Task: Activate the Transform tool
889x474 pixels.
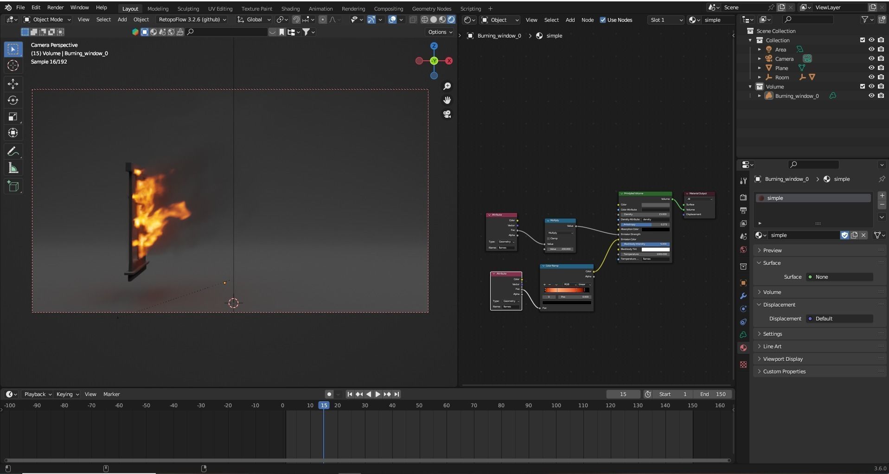Action: 13,133
